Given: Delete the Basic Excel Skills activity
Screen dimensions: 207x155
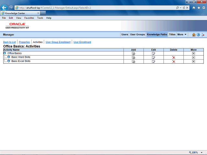Looking at the screenshot, I should pyautogui.click(x=174, y=62).
